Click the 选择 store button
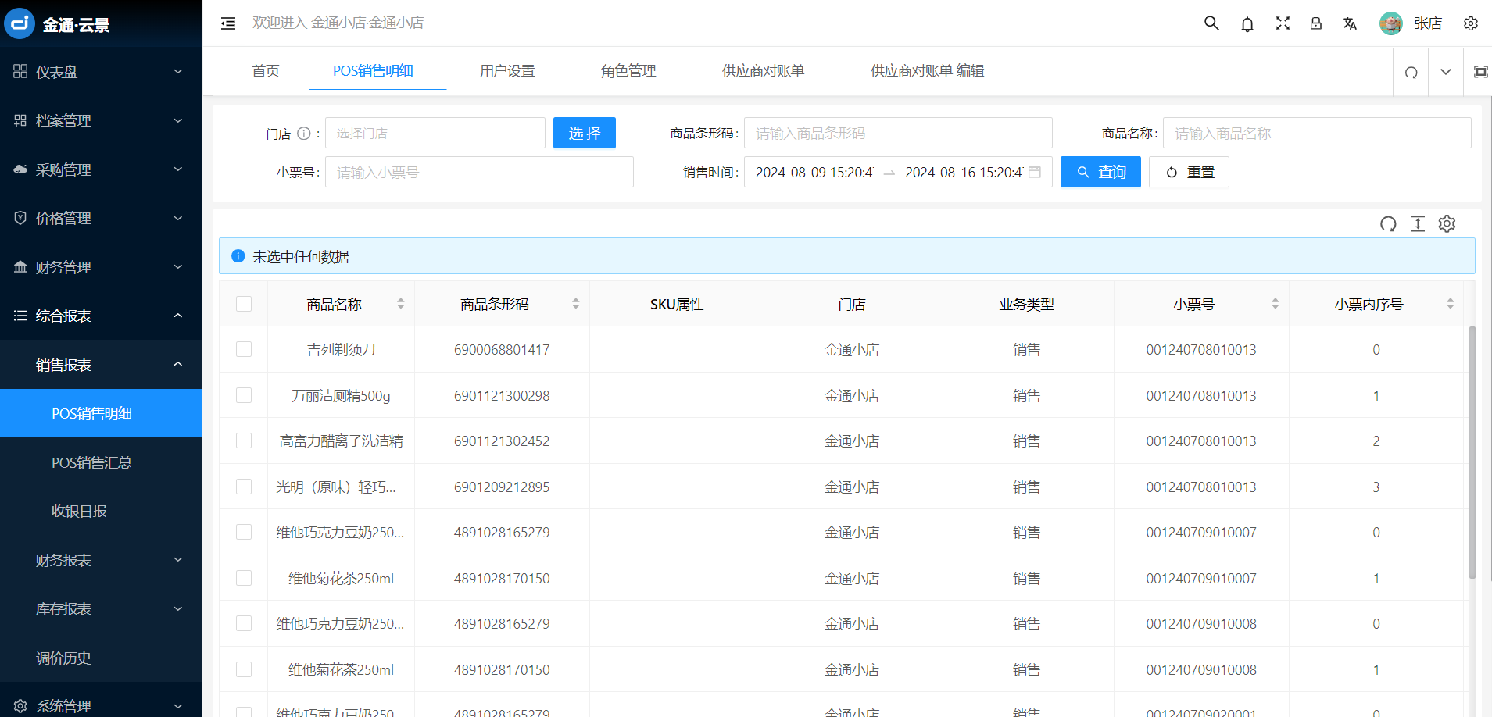Screen dimensions: 1492x717 585,133
